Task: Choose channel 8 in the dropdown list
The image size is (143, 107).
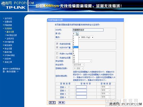Action: click(76, 51)
